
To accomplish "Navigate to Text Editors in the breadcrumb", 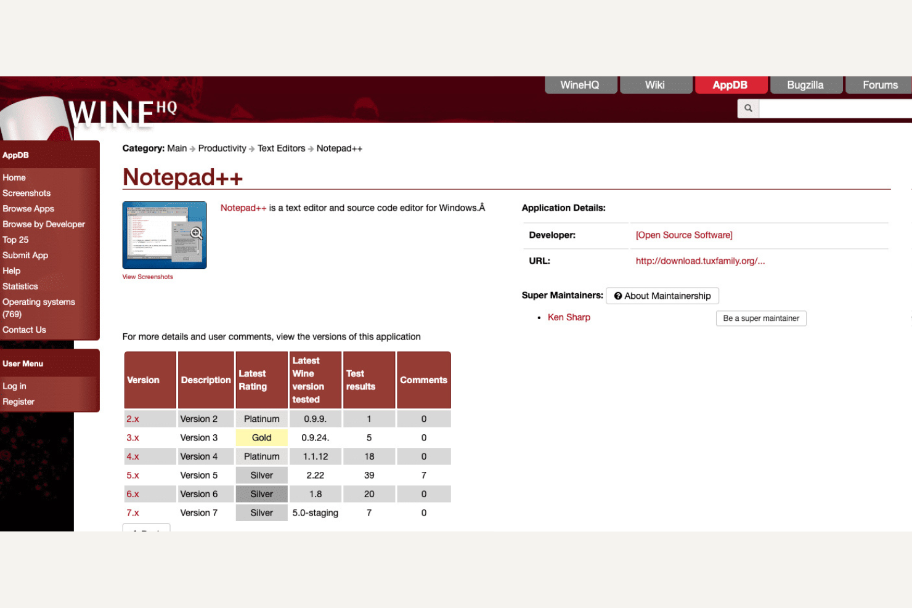I will [281, 148].
